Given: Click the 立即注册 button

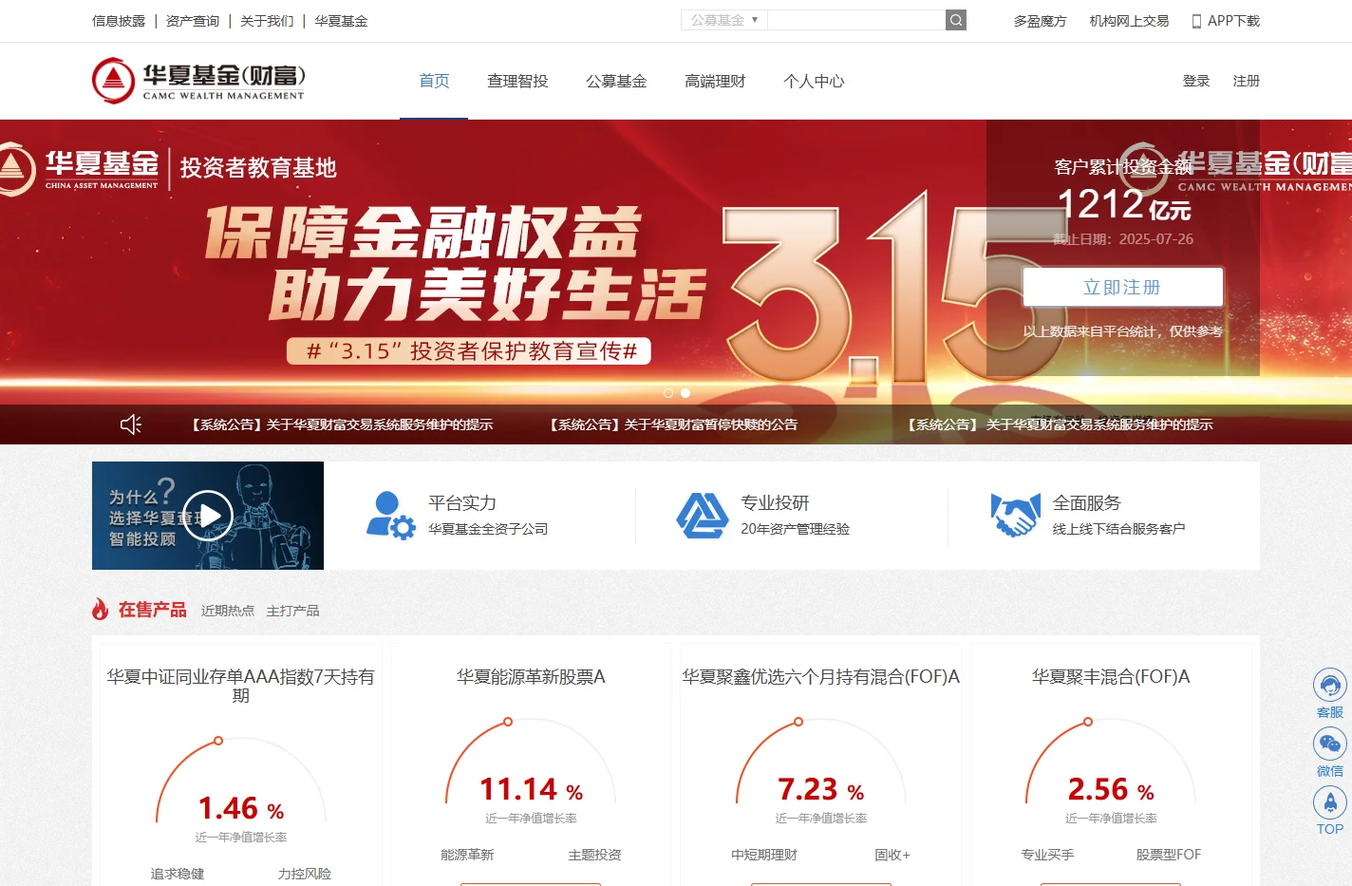Looking at the screenshot, I should [x=1122, y=287].
